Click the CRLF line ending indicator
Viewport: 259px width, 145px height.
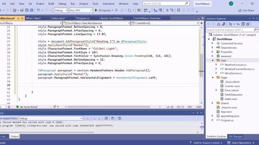[x=199, y=107]
